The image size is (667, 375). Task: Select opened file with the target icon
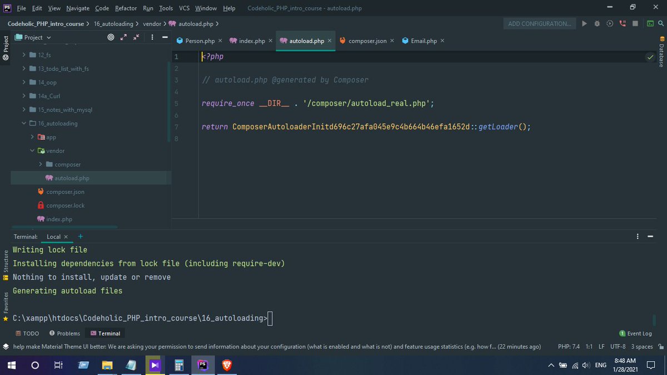pyautogui.click(x=111, y=37)
